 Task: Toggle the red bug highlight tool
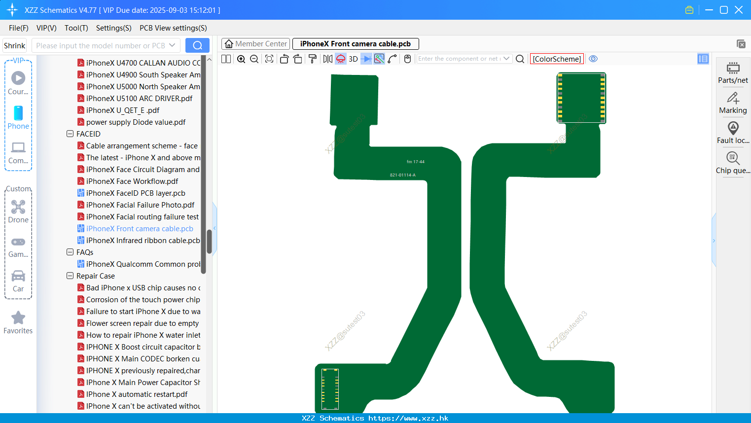click(341, 59)
